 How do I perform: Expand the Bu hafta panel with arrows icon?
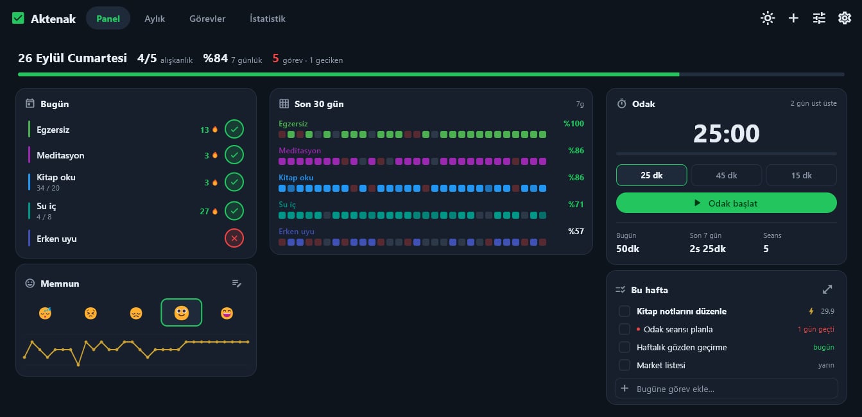pyautogui.click(x=827, y=290)
